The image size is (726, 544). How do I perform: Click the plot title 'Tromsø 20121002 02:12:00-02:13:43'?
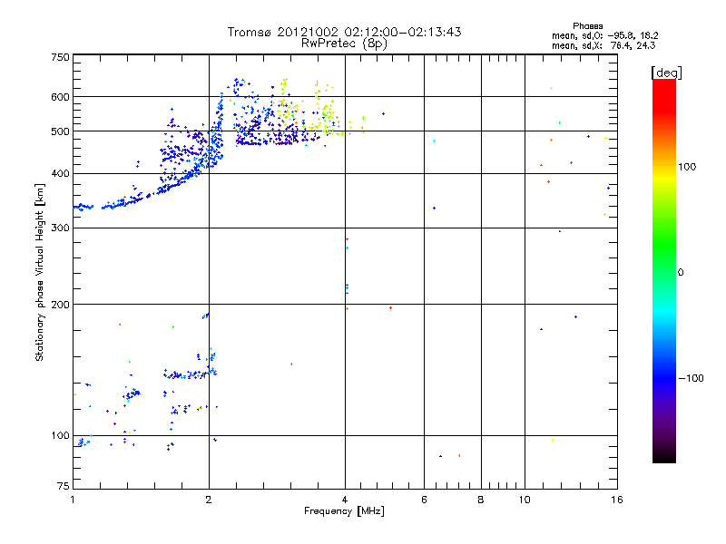(344, 32)
